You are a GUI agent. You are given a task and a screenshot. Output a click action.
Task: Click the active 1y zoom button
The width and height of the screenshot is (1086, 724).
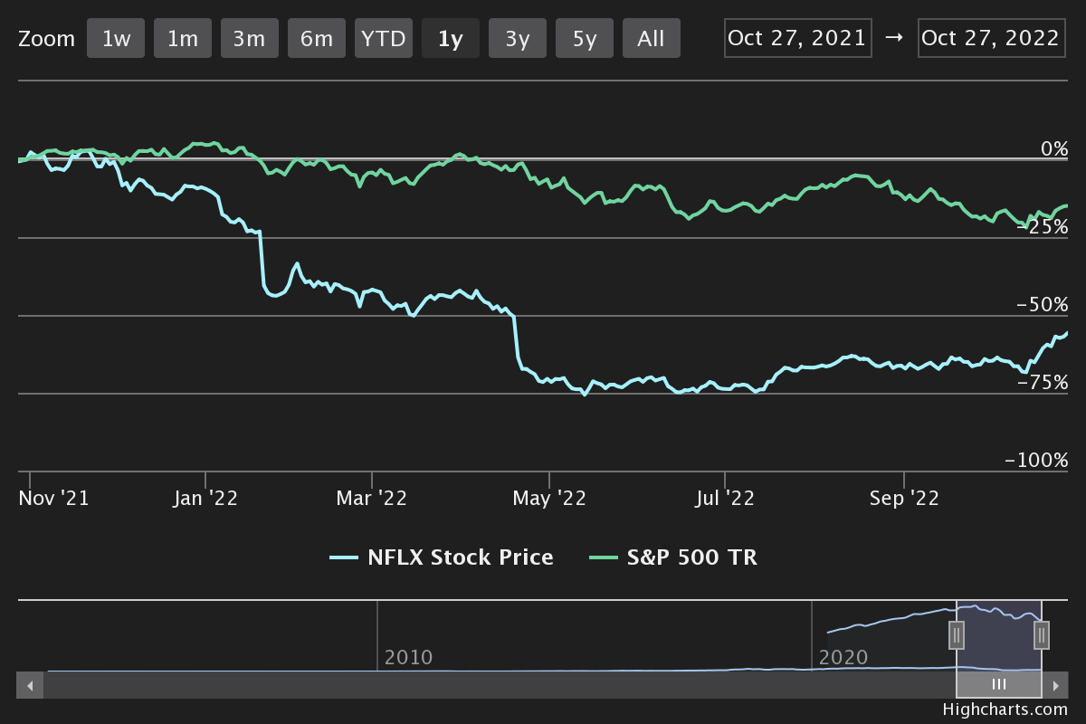[451, 39]
